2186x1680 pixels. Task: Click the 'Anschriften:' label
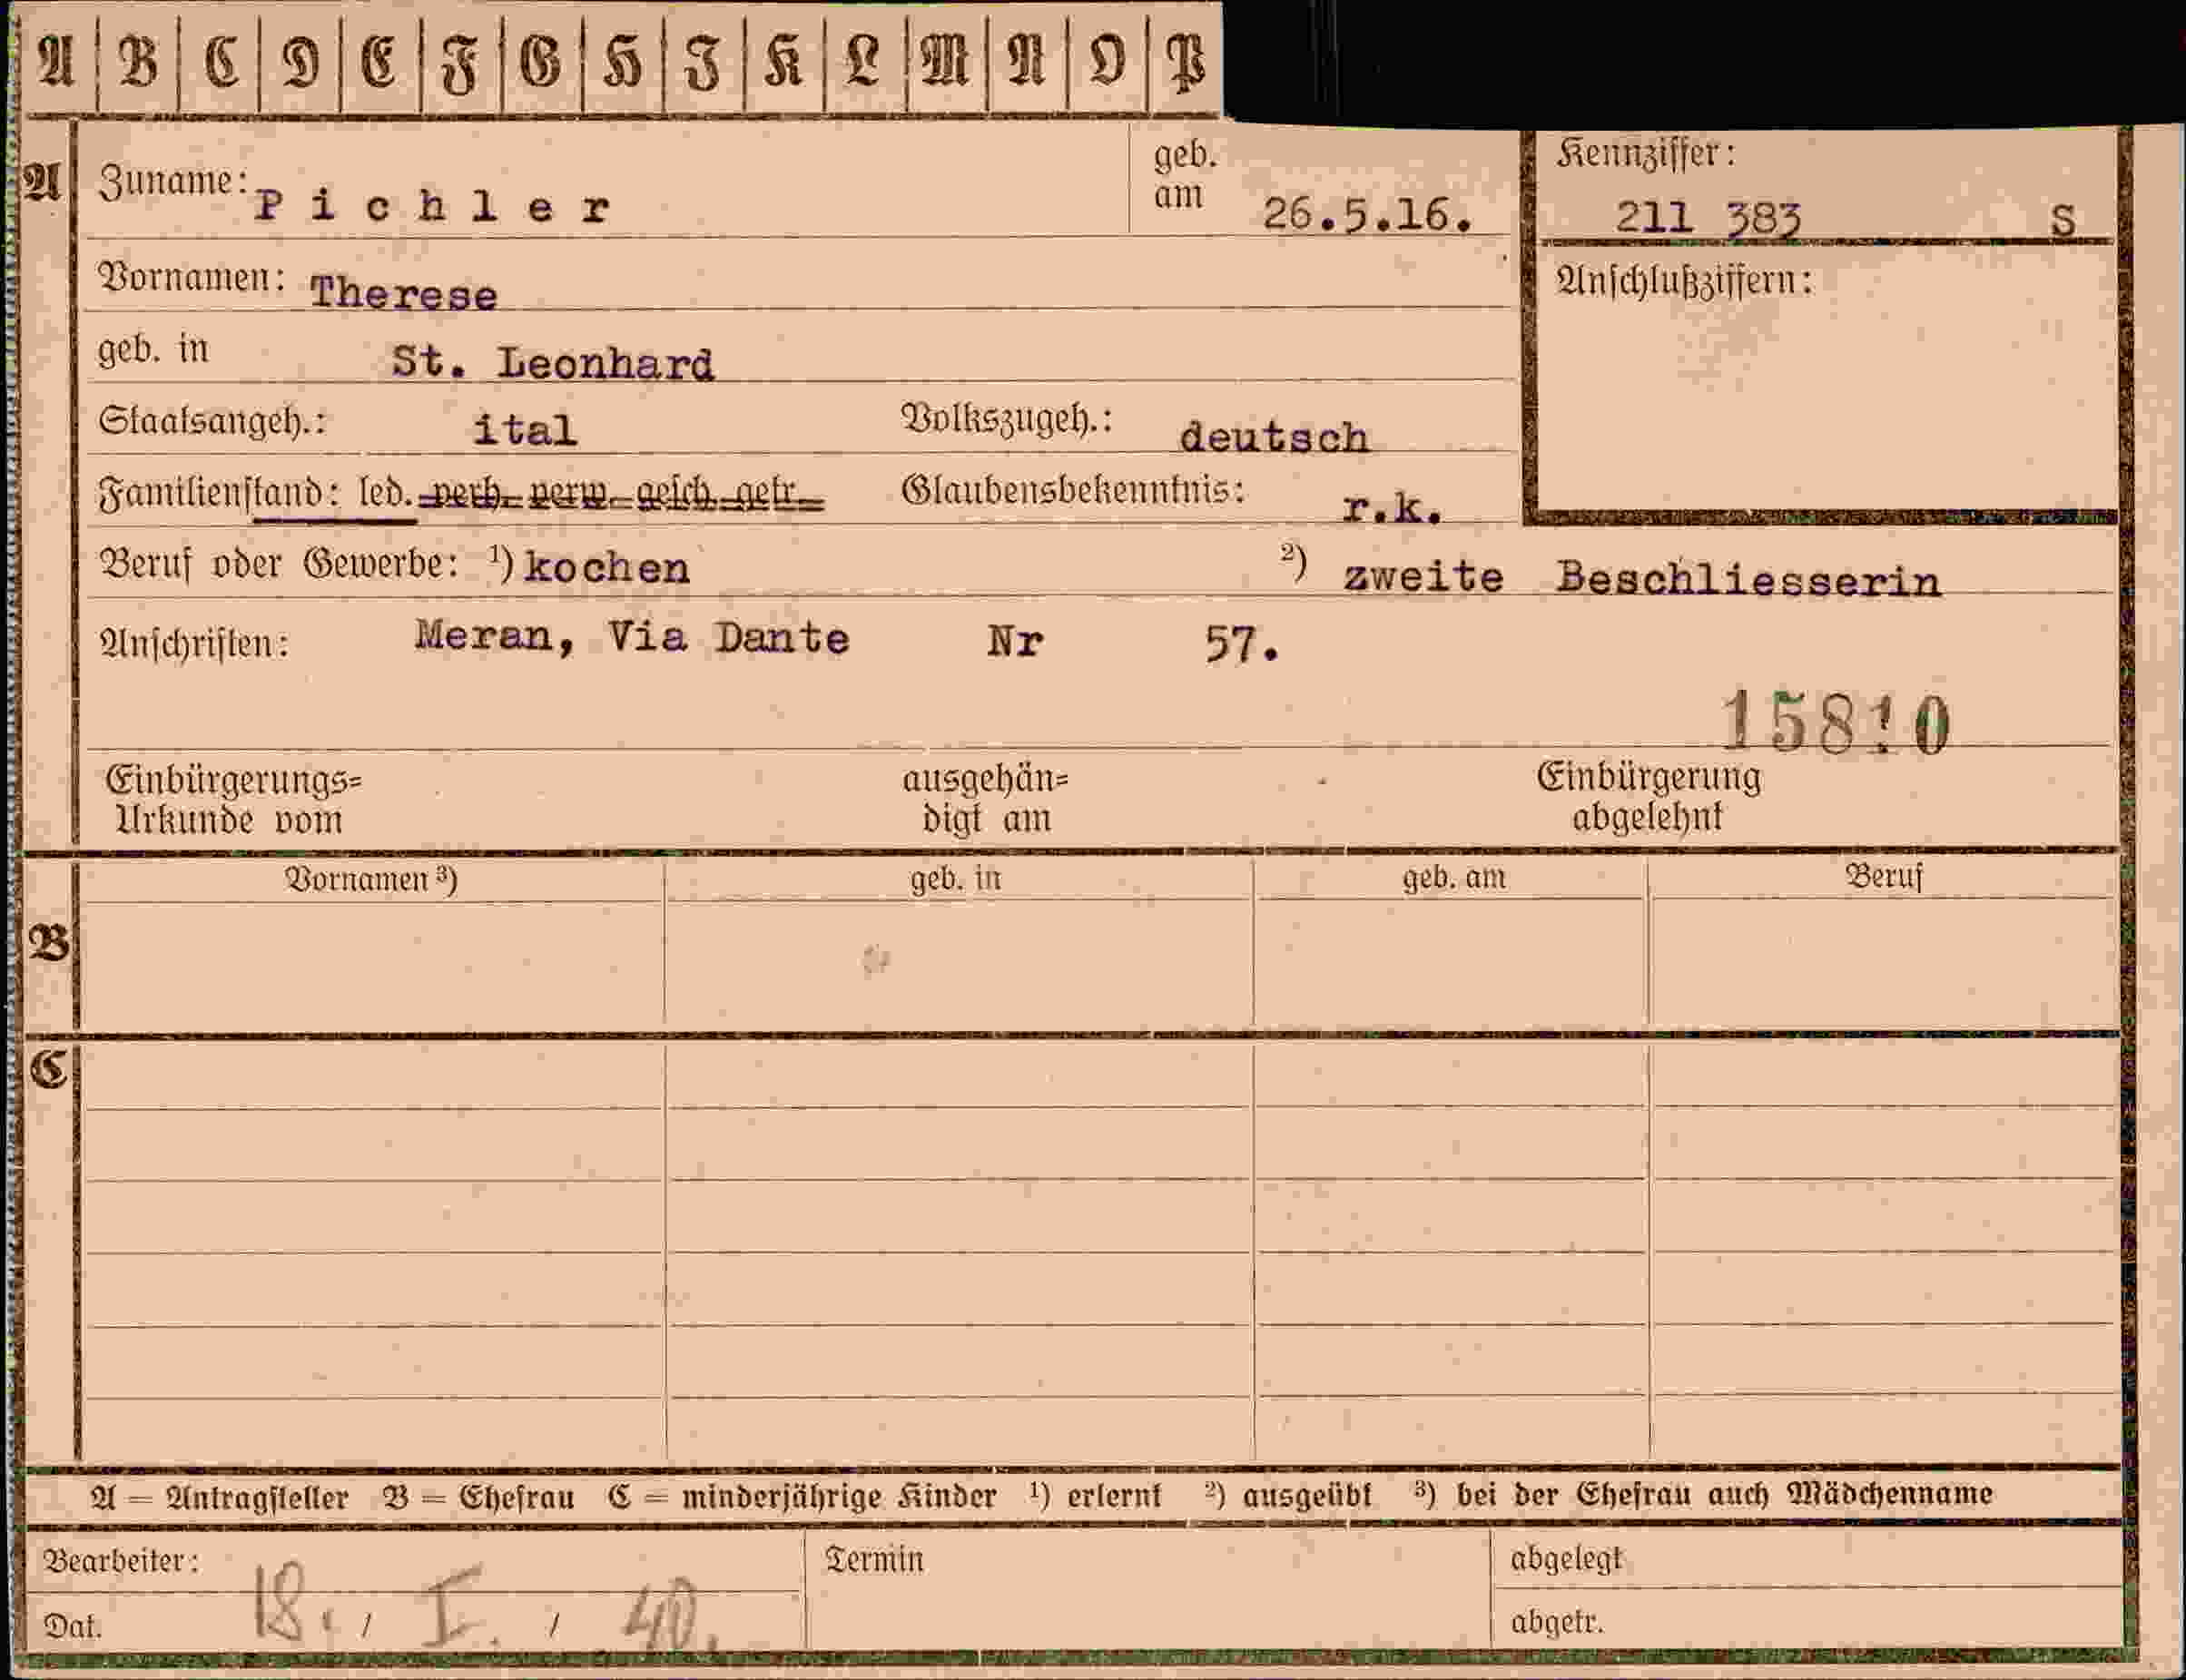194,643
